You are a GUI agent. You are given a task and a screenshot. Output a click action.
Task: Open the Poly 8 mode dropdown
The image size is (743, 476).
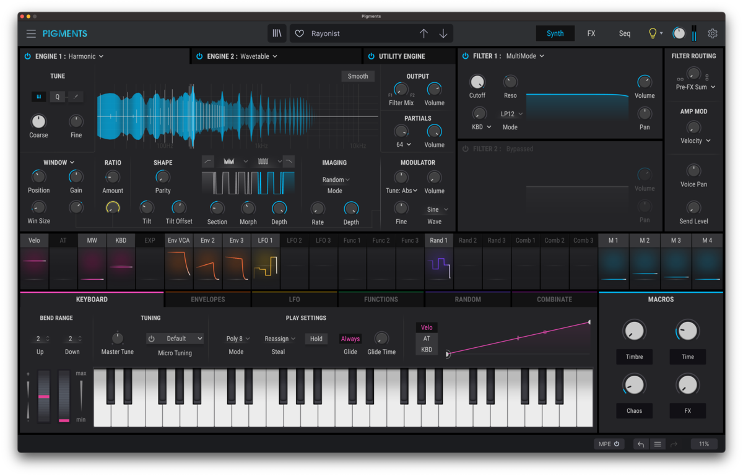238,339
